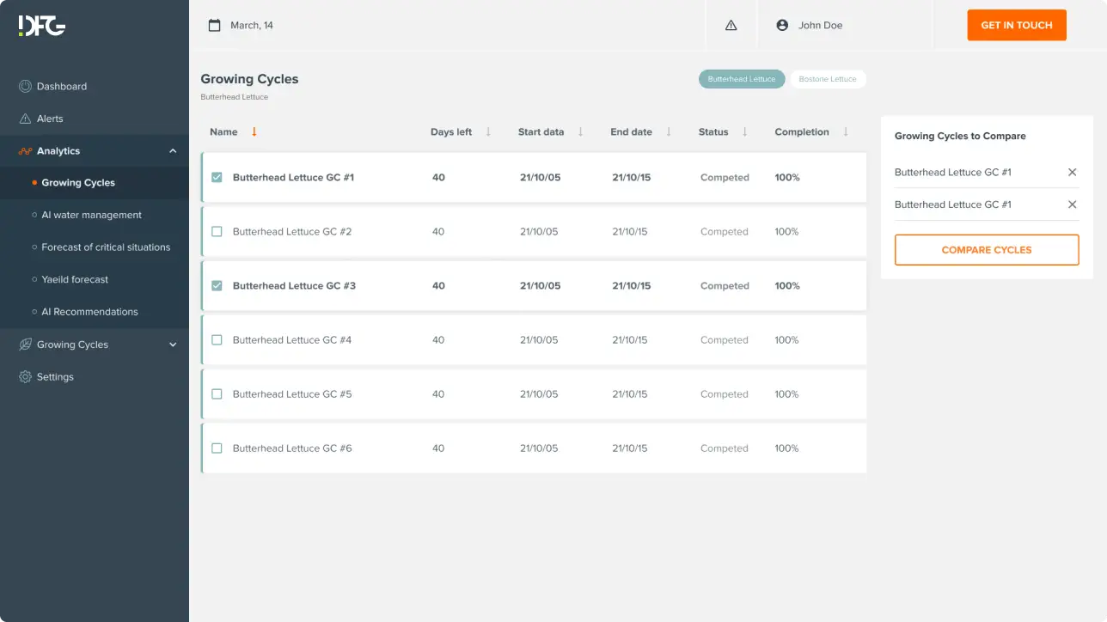Switch to Bostone Lettuce tab
Viewport: 1107px width, 622px height.
tap(828, 79)
